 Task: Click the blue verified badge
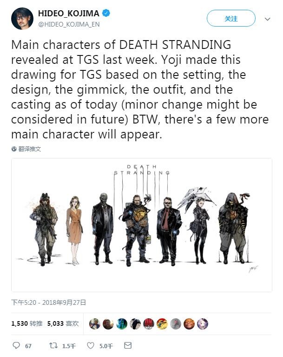(106, 13)
